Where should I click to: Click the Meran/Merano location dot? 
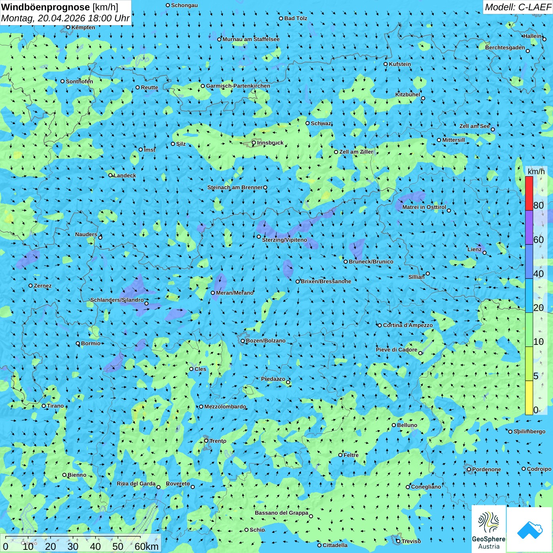pos(213,293)
